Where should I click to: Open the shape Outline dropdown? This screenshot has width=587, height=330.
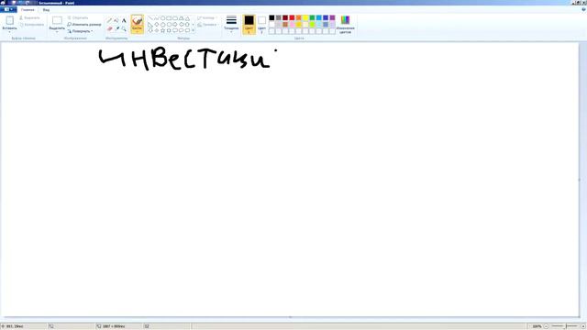coord(206,17)
